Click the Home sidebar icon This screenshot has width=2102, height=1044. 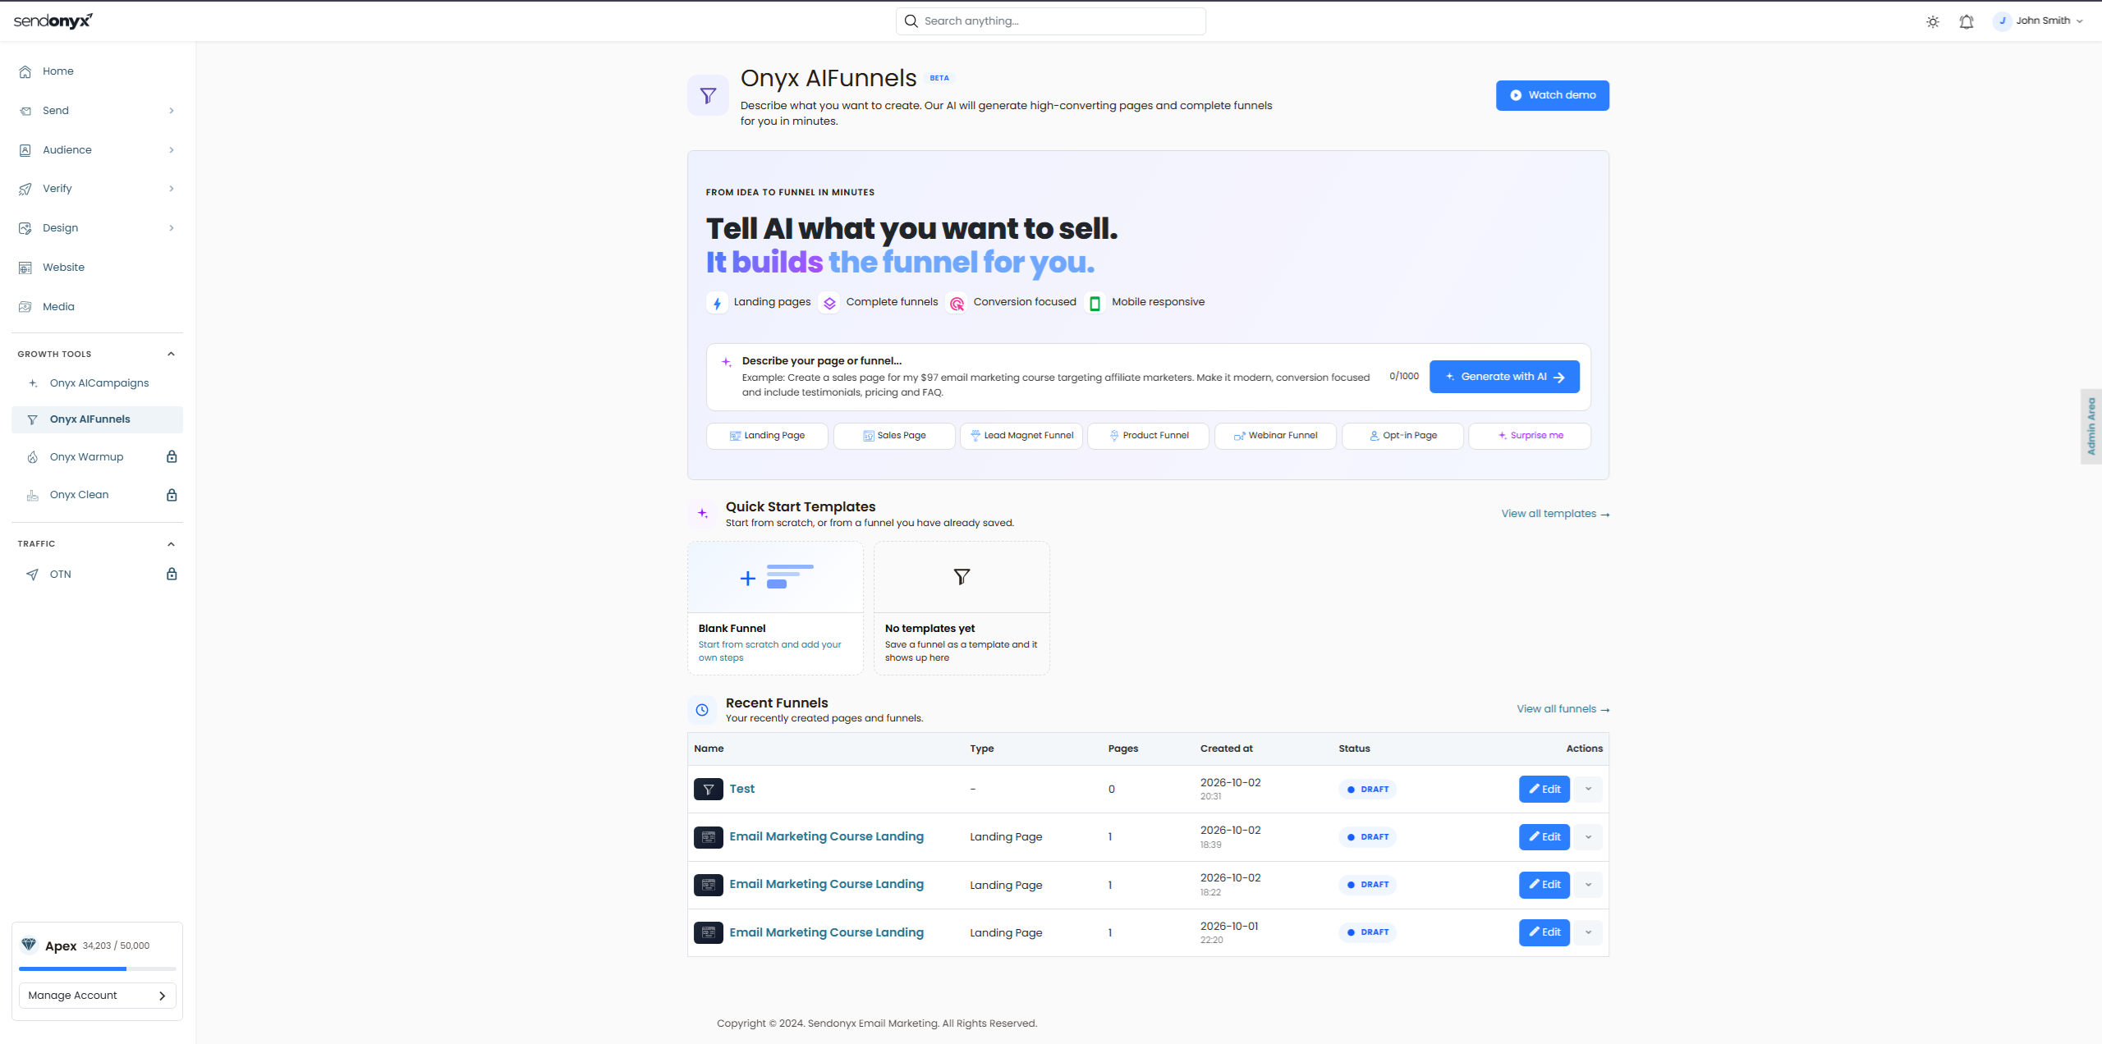click(x=25, y=71)
